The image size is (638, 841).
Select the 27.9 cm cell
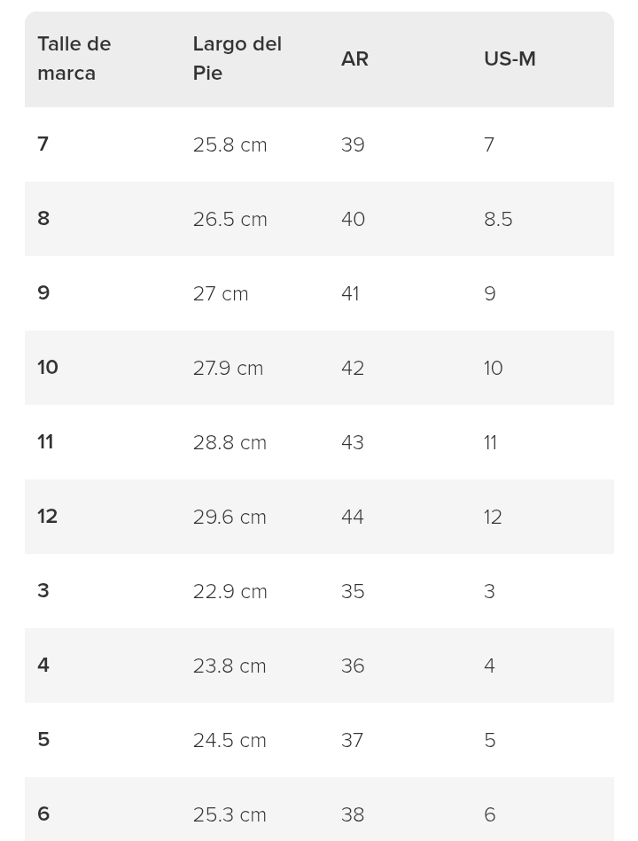tap(228, 369)
